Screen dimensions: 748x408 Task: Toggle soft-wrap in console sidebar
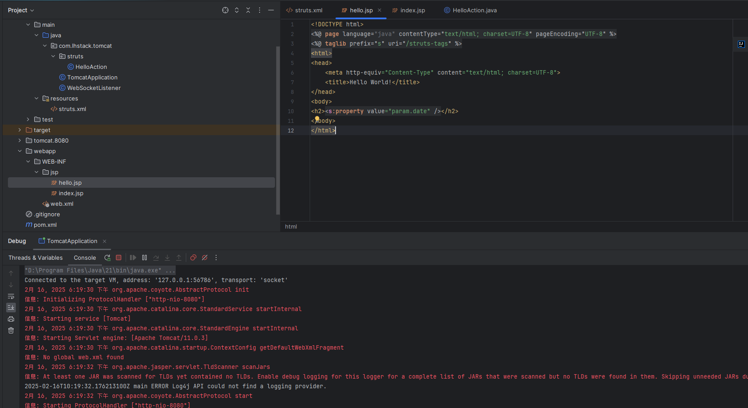(x=11, y=296)
